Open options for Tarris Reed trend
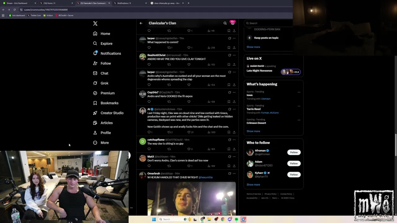 coord(299,106)
